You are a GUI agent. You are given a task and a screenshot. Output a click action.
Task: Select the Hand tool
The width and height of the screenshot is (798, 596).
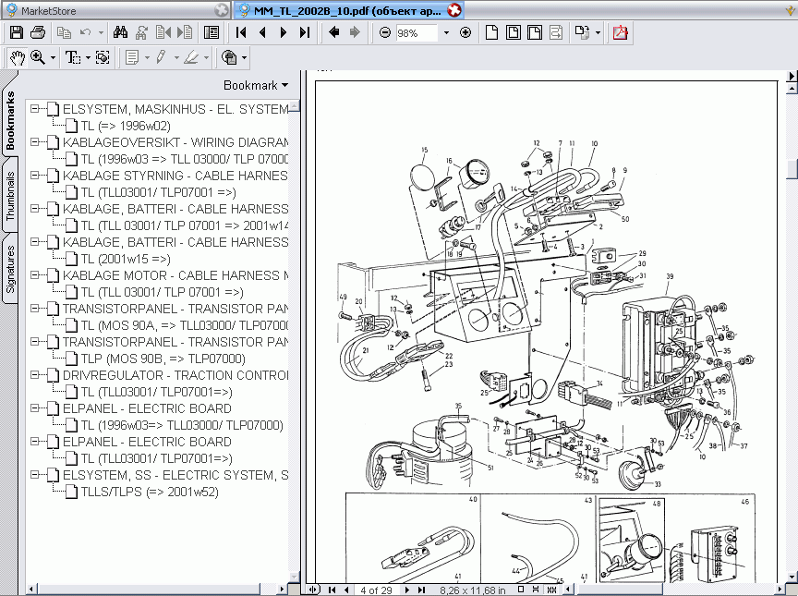coord(16,56)
